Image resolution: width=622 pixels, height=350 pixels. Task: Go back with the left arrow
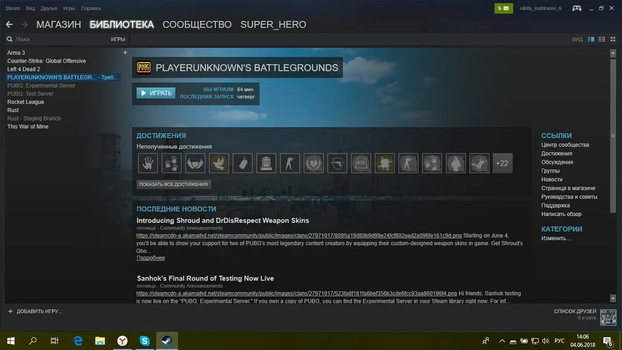click(9, 24)
